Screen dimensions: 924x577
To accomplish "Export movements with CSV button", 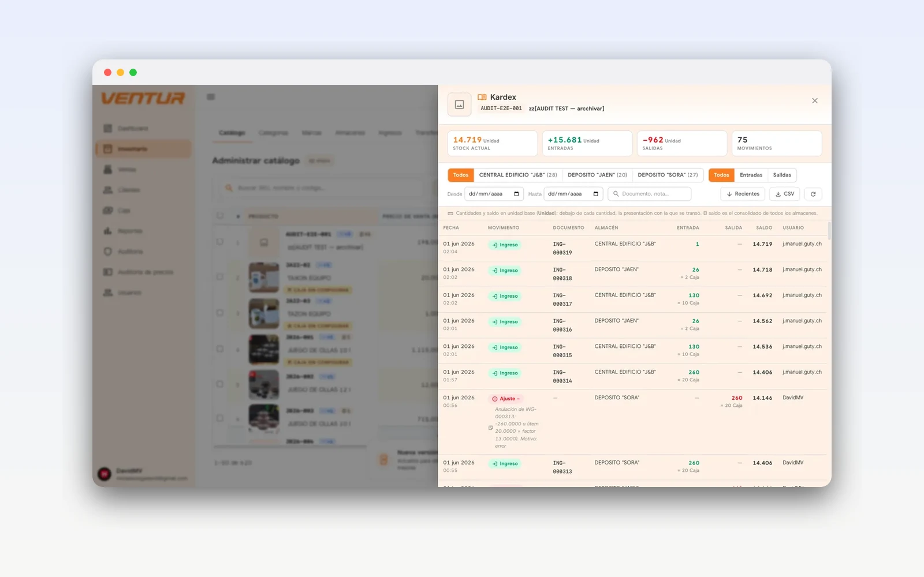I will [x=785, y=194].
